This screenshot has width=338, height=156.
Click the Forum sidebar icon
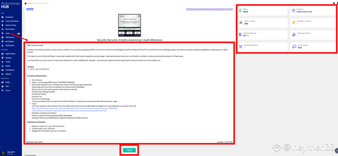(x=3, y=90)
